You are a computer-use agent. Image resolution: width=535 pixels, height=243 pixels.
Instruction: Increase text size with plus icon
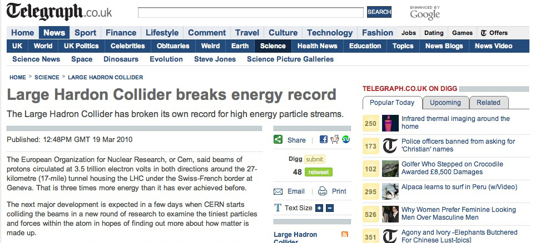[x=319, y=208]
